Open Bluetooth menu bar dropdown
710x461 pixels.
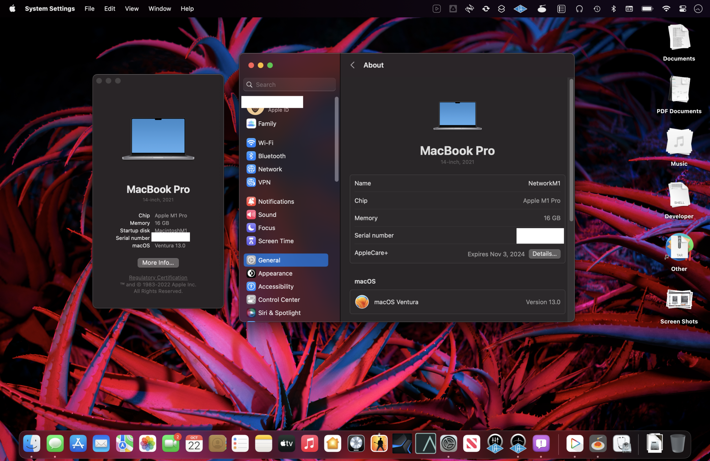(x=613, y=9)
